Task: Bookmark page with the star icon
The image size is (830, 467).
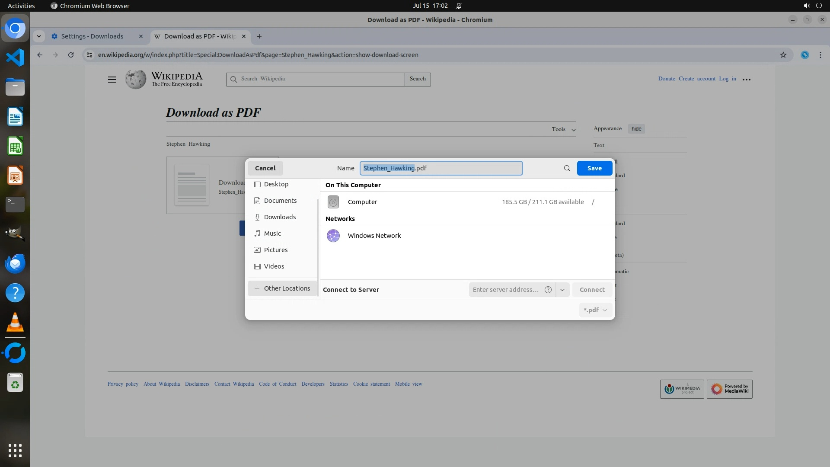Action: [x=783, y=55]
